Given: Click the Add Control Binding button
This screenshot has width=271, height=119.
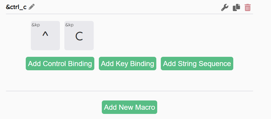Looking at the screenshot, I should [60, 63].
